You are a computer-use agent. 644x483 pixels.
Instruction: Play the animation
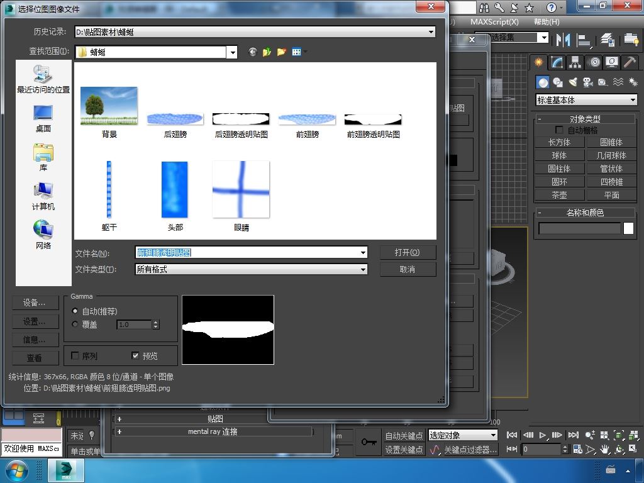click(x=543, y=435)
